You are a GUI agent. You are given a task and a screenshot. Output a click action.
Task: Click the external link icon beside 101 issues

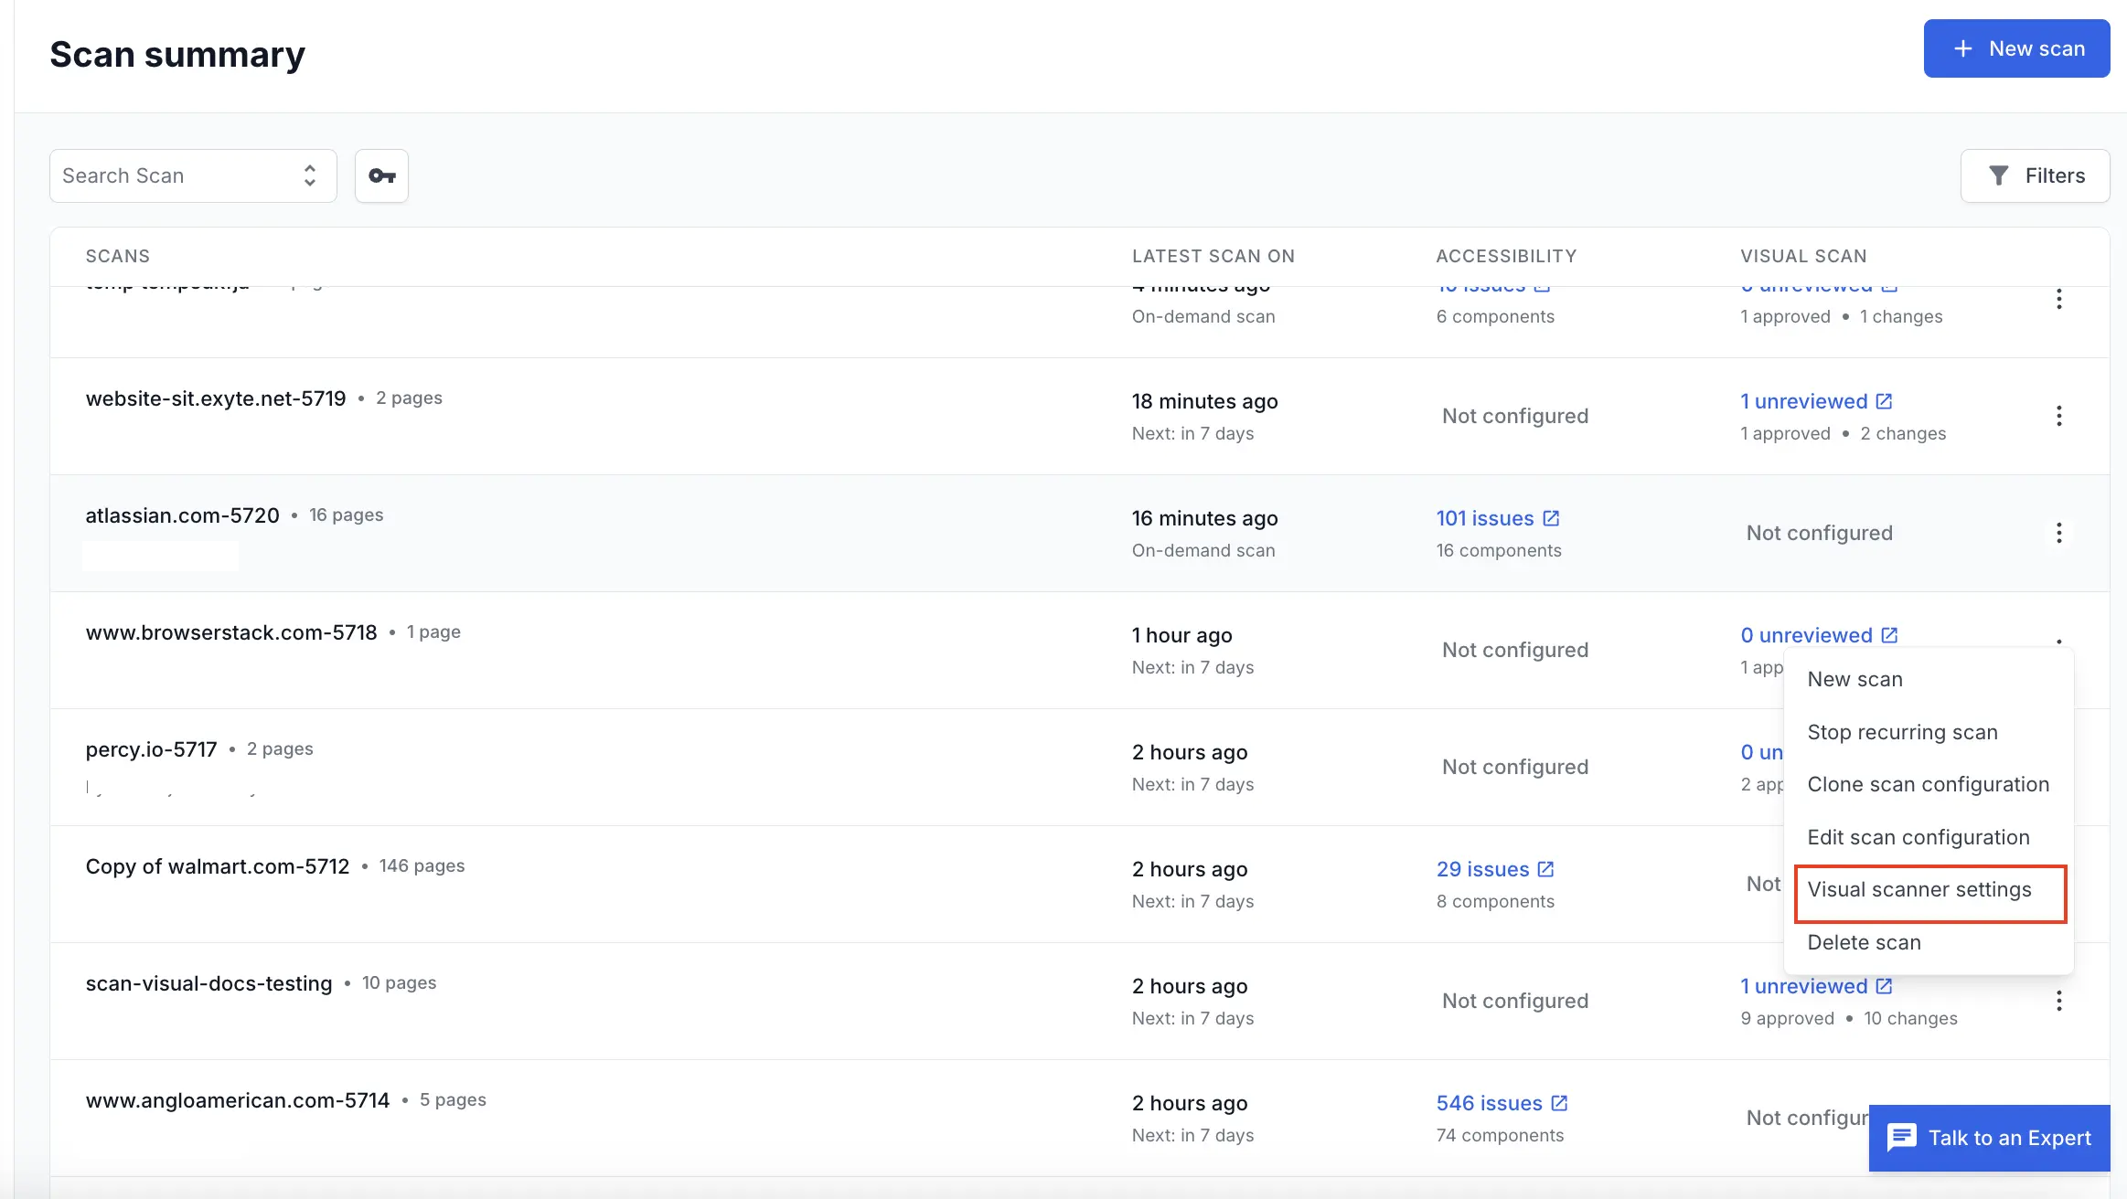[1551, 518]
